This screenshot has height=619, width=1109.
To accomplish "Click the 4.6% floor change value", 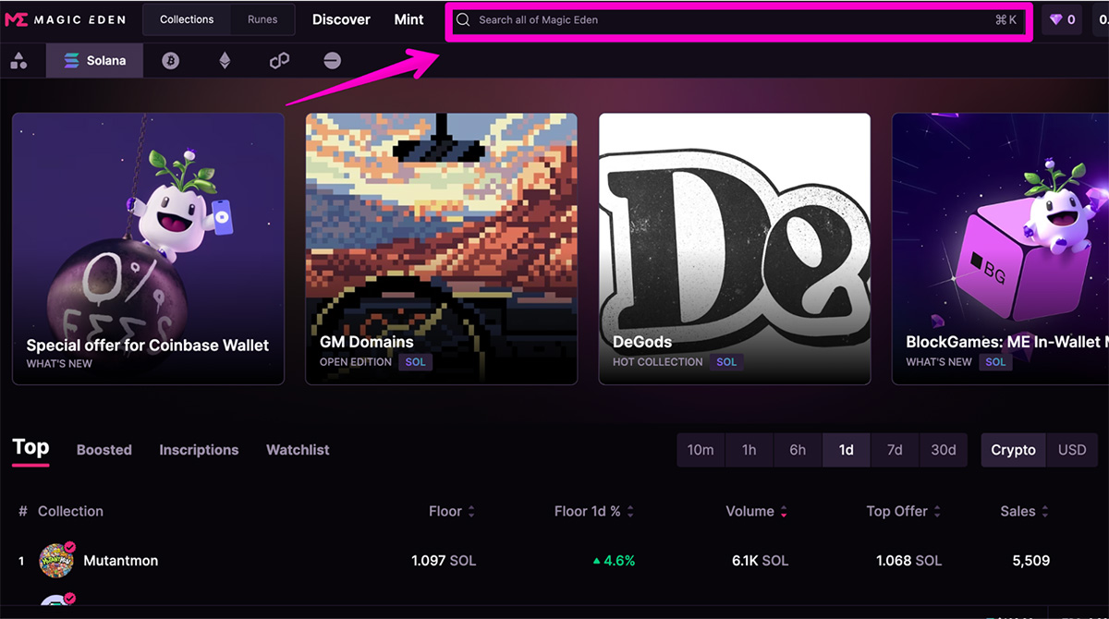I will click(614, 560).
